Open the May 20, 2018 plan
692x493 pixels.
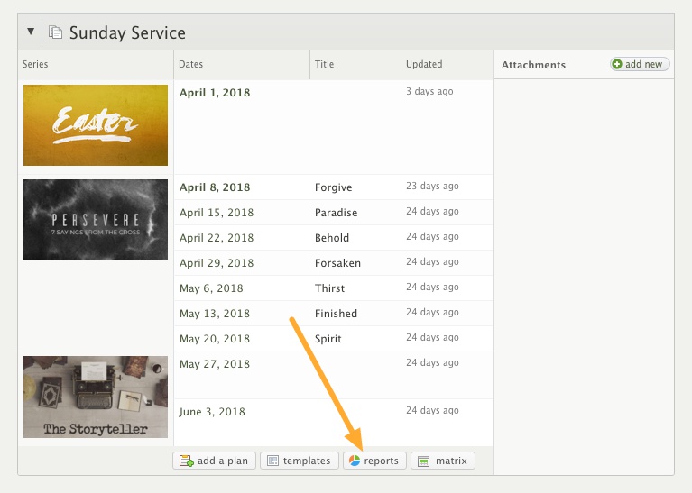tap(215, 339)
